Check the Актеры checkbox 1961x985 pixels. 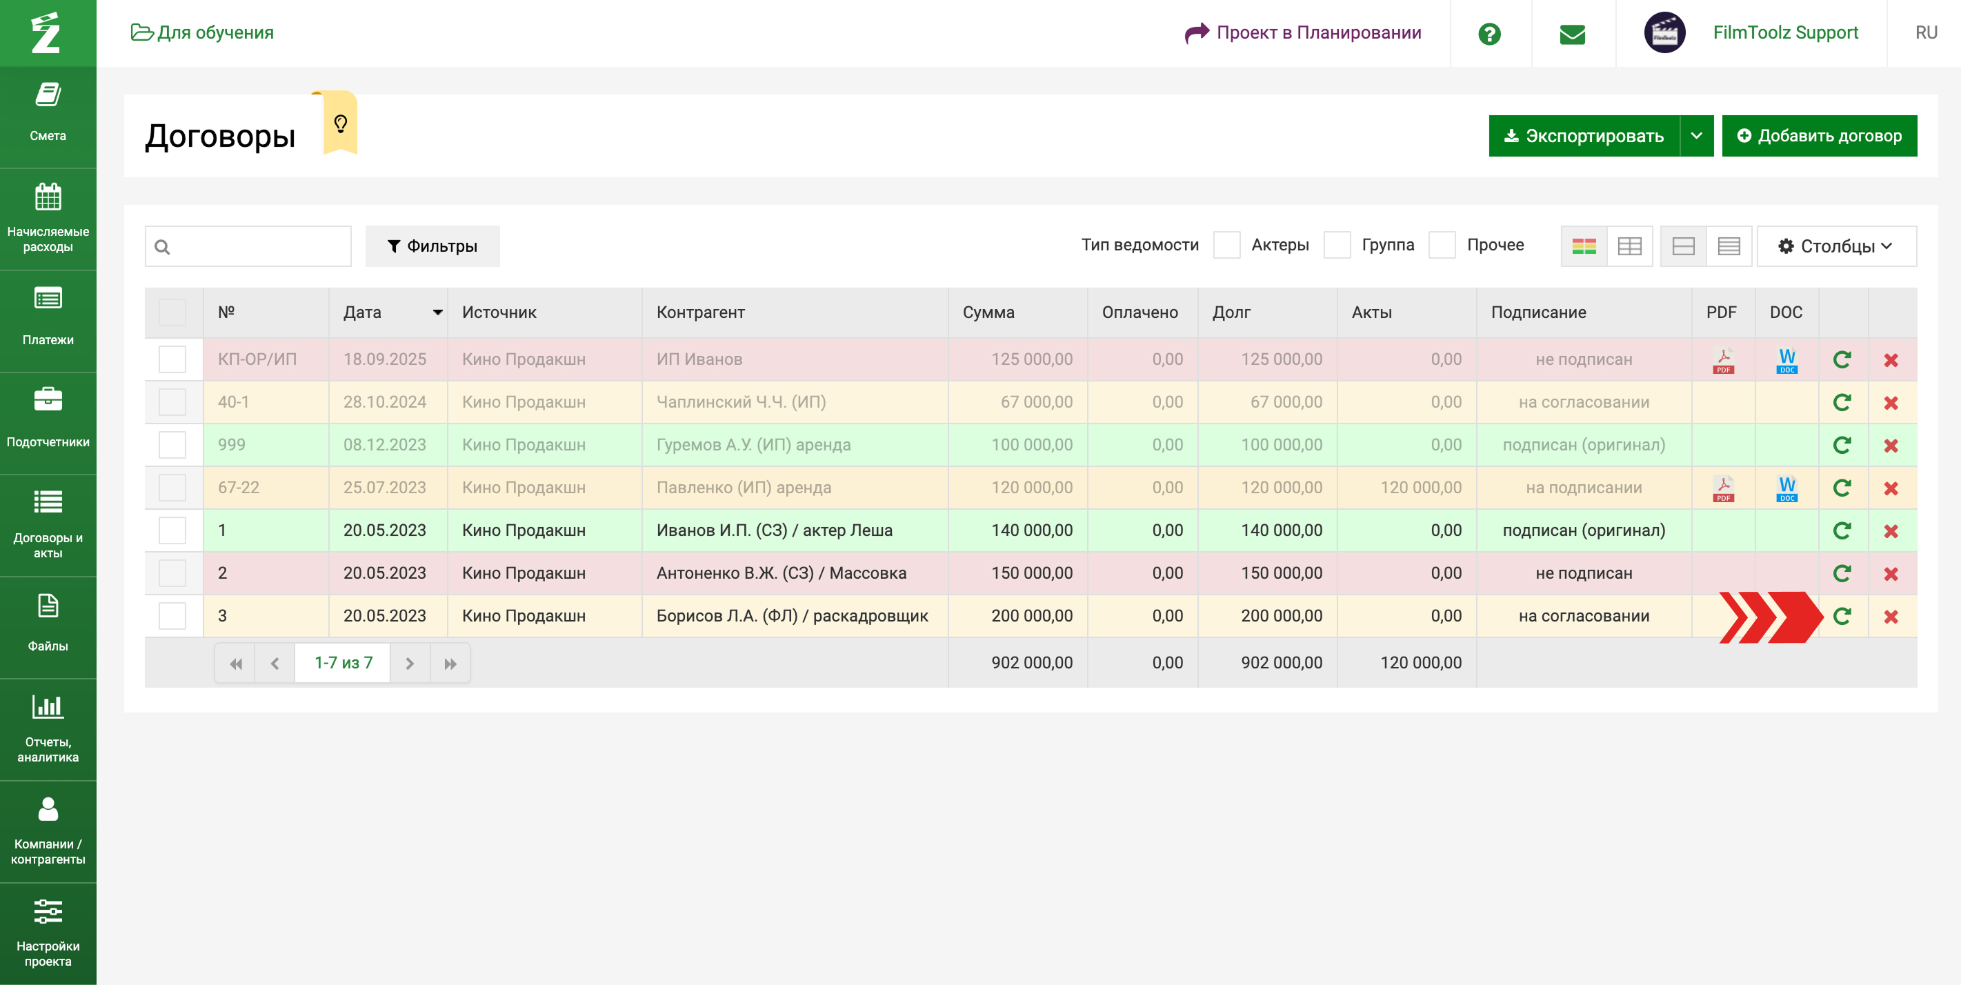point(1226,245)
